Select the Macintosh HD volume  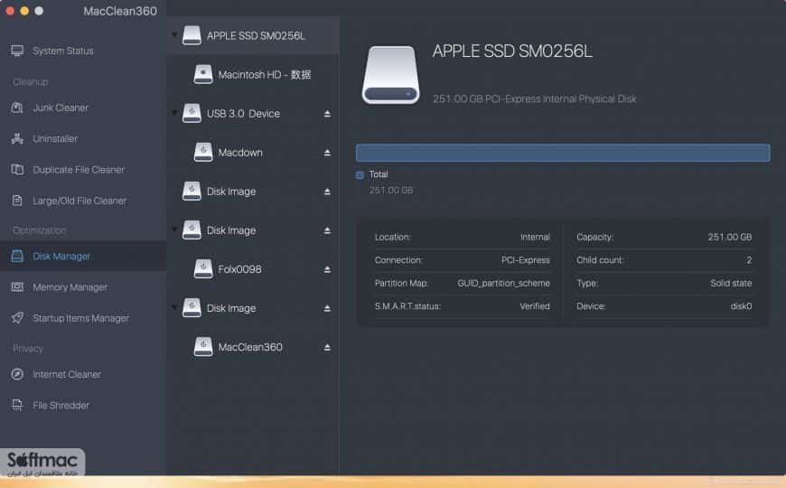(x=253, y=75)
